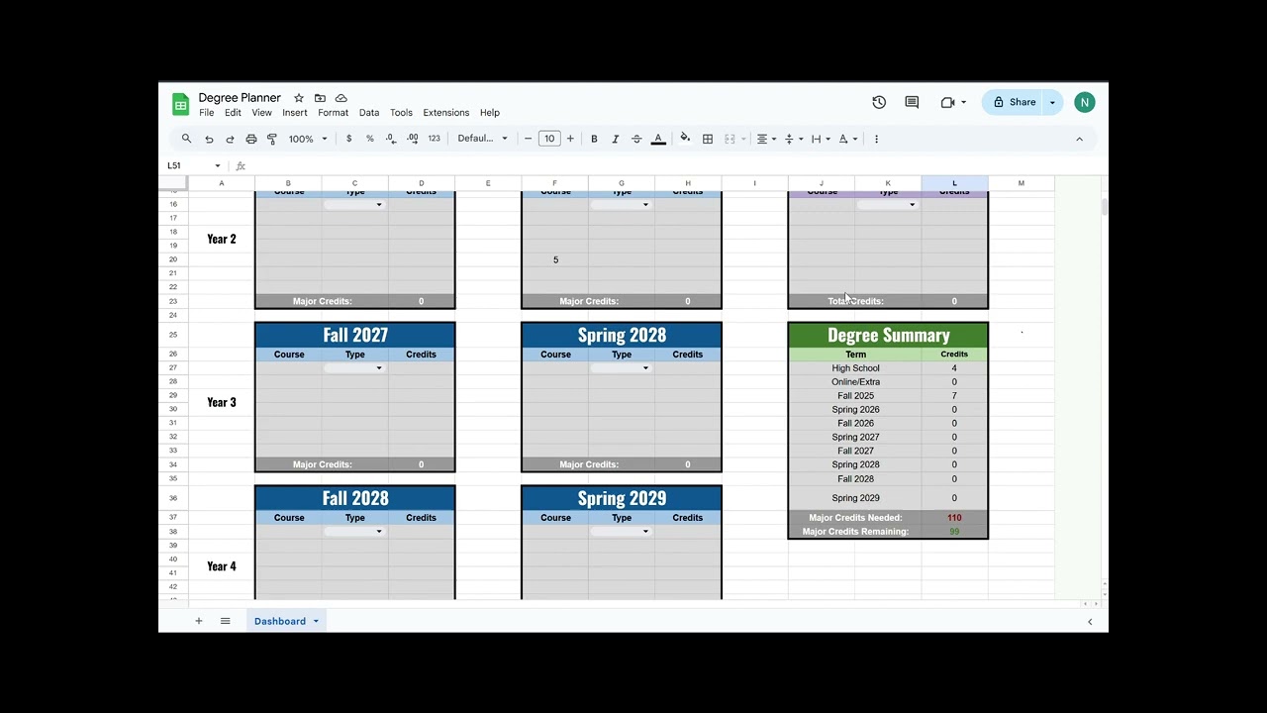Open version history clock icon
This screenshot has width=1267, height=713.
[879, 102]
